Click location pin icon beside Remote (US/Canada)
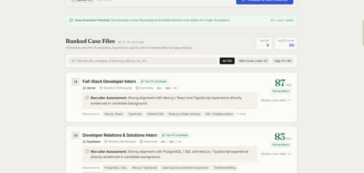 pyautogui.click(x=101, y=88)
